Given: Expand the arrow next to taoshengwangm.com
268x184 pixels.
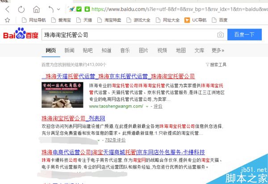Looking at the screenshot, I should (x=147, y=107).
